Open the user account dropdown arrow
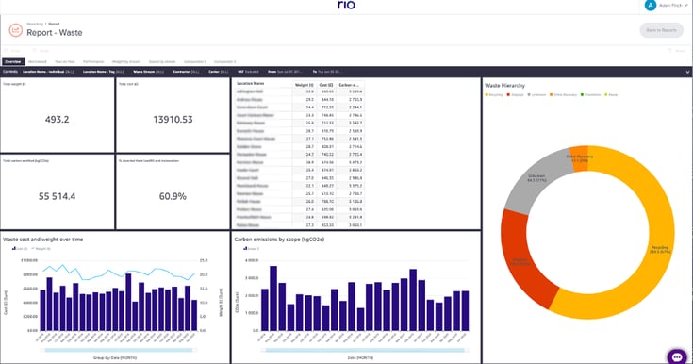Image resolution: width=693 pixels, height=364 pixels. pos(686,6)
